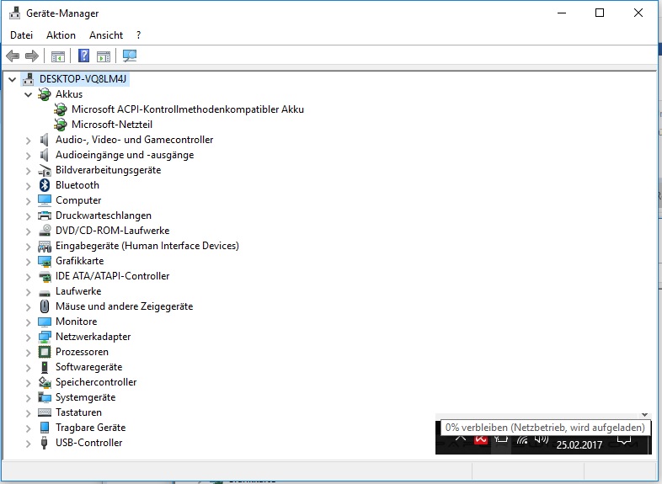Click the Audioeingänge und -ausgänge speaker icon
This screenshot has width=662, height=484.
45,155
